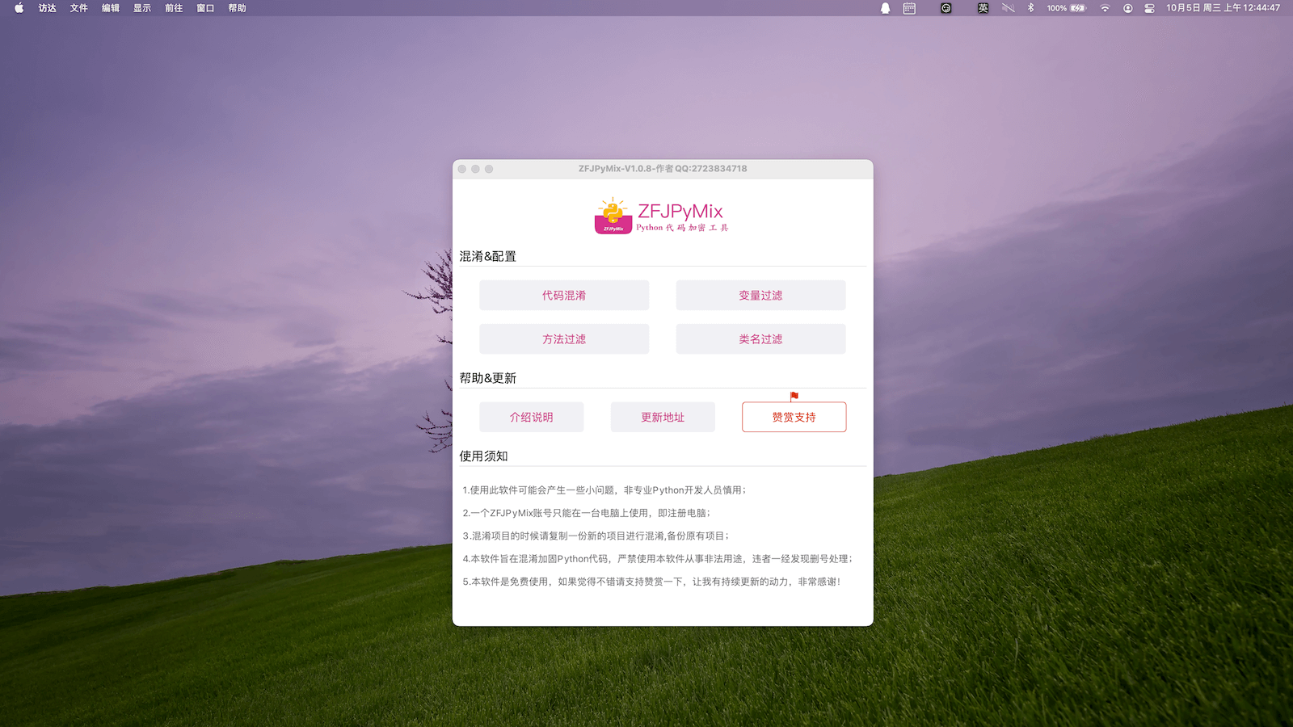Click the 更新地址 button

coord(663,418)
